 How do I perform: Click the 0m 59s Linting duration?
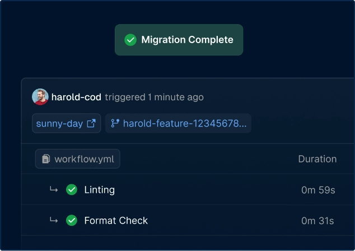point(317,190)
